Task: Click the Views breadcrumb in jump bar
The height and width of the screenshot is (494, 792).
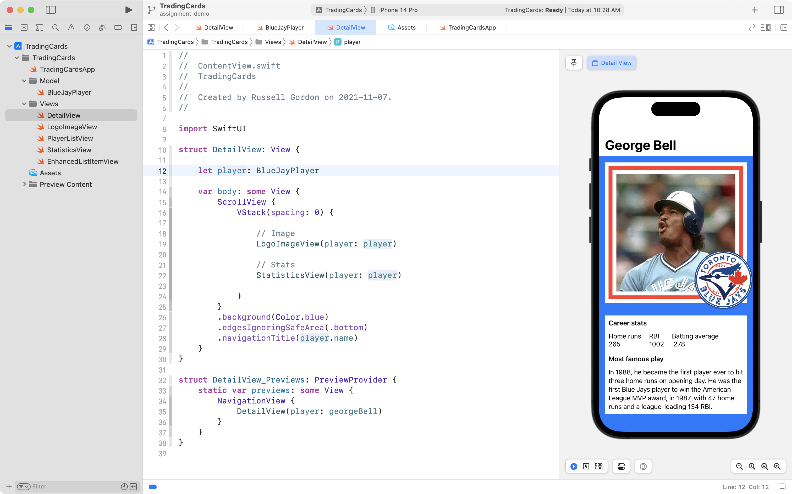Action: point(268,42)
